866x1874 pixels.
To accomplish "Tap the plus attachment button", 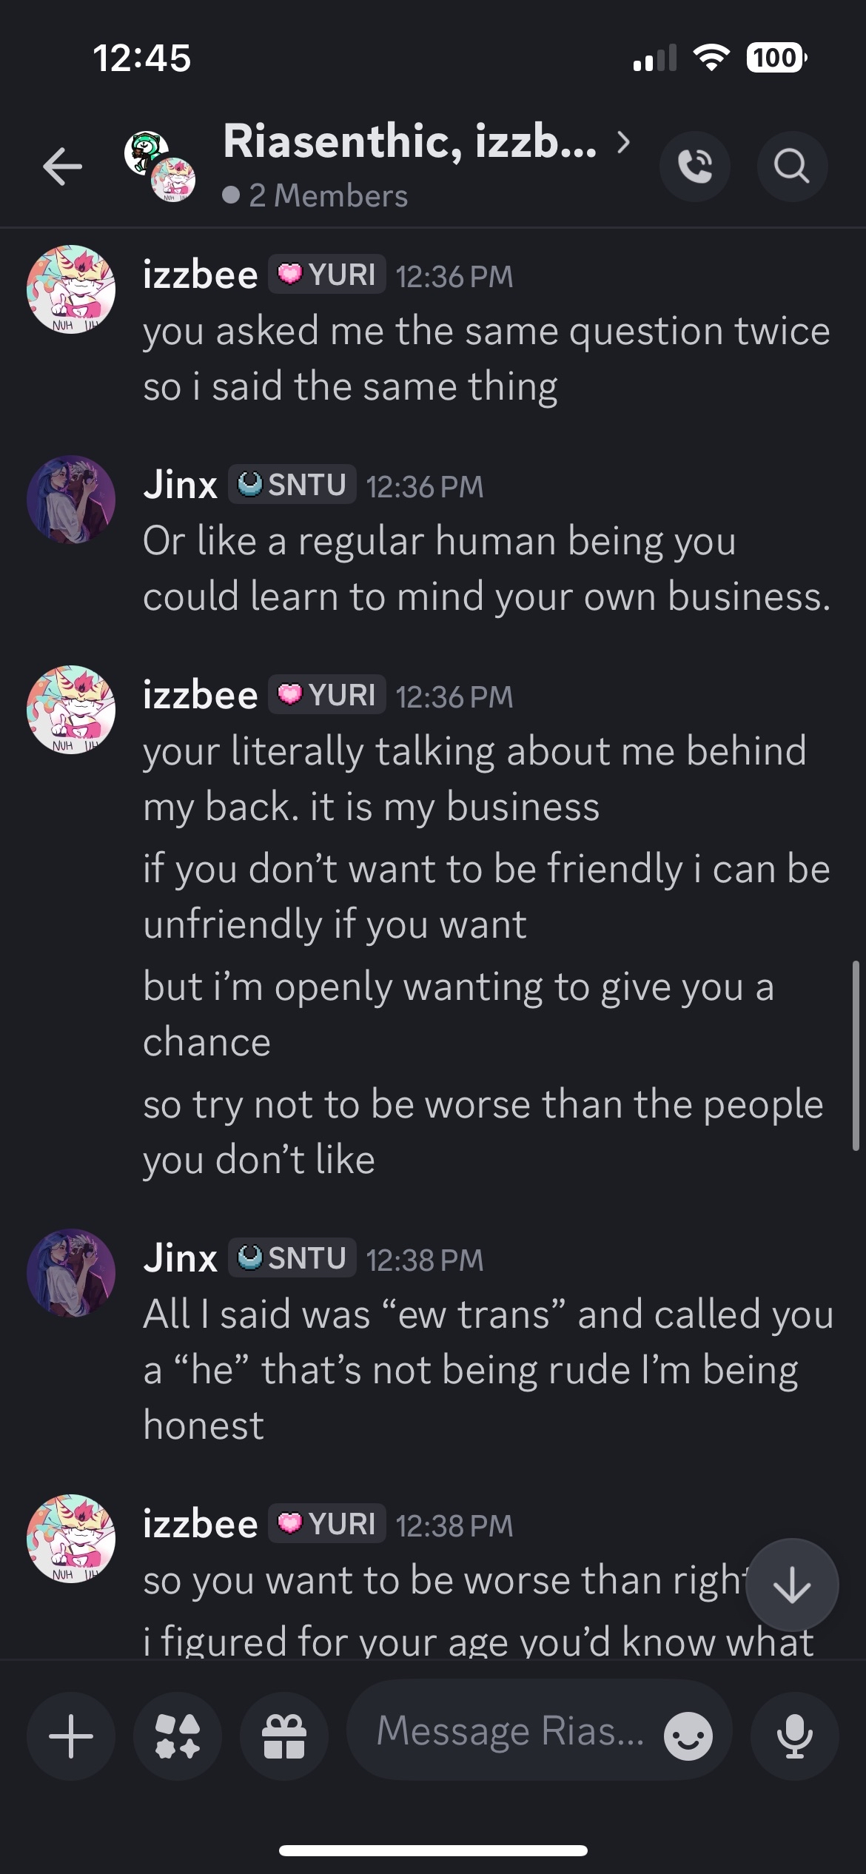I will coord(71,1736).
